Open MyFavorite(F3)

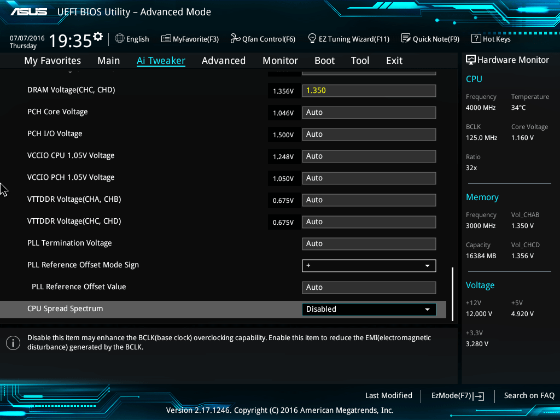click(x=190, y=39)
